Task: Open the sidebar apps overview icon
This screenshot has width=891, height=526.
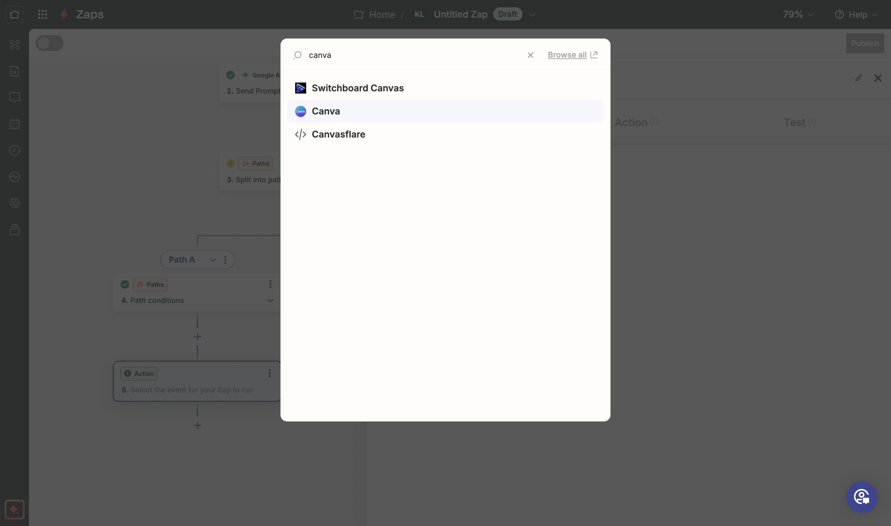Action: point(15,45)
